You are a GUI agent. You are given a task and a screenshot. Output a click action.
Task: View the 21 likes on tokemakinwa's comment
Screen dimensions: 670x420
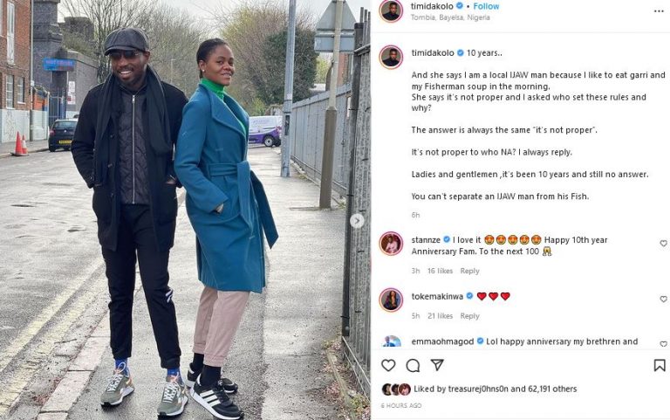tap(440, 315)
